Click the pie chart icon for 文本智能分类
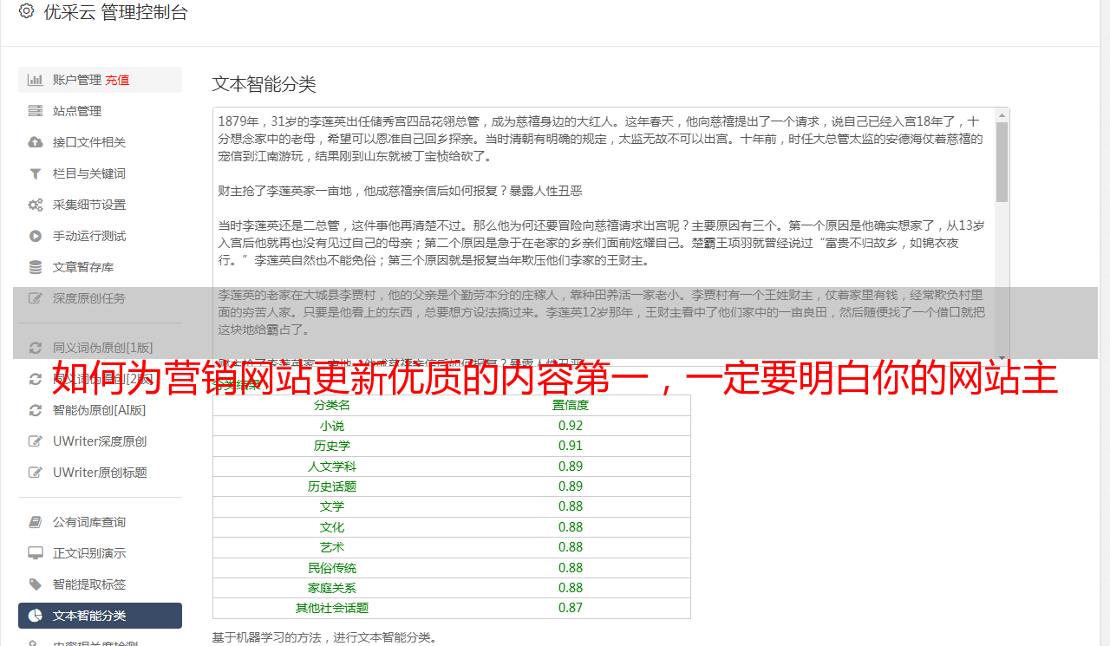This screenshot has width=1110, height=646. point(36,616)
